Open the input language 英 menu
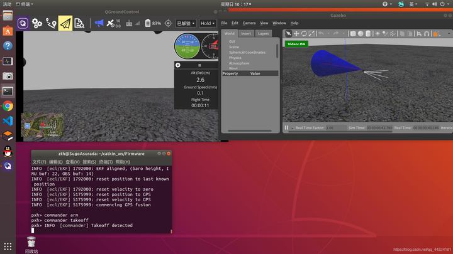Screen dimensions: 453x254 coord(413,4)
